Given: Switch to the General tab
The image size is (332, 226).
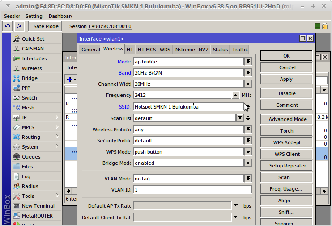Looking at the screenshot, I should [90, 50].
